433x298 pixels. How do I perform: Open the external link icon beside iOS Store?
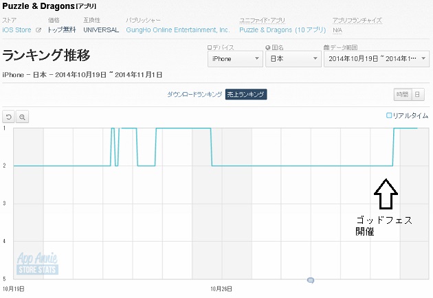(38, 30)
